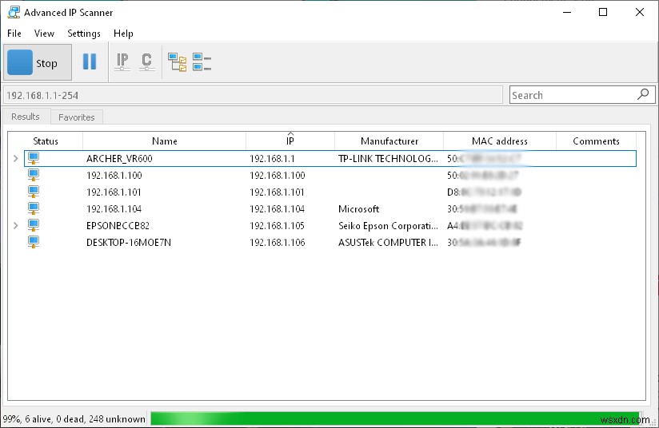Click the 192.168.1.1-254 range field
659x428 pixels.
(253, 95)
